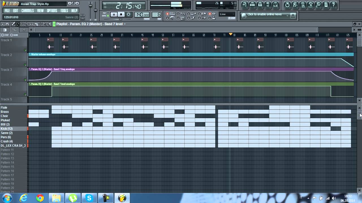Click the Undo history icon
This screenshot has width=362, height=203.
click(287, 5)
